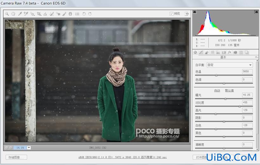Toggle the 预览 preview checkbox
Viewport: 260px width, 165px height.
pyautogui.click(x=172, y=14)
